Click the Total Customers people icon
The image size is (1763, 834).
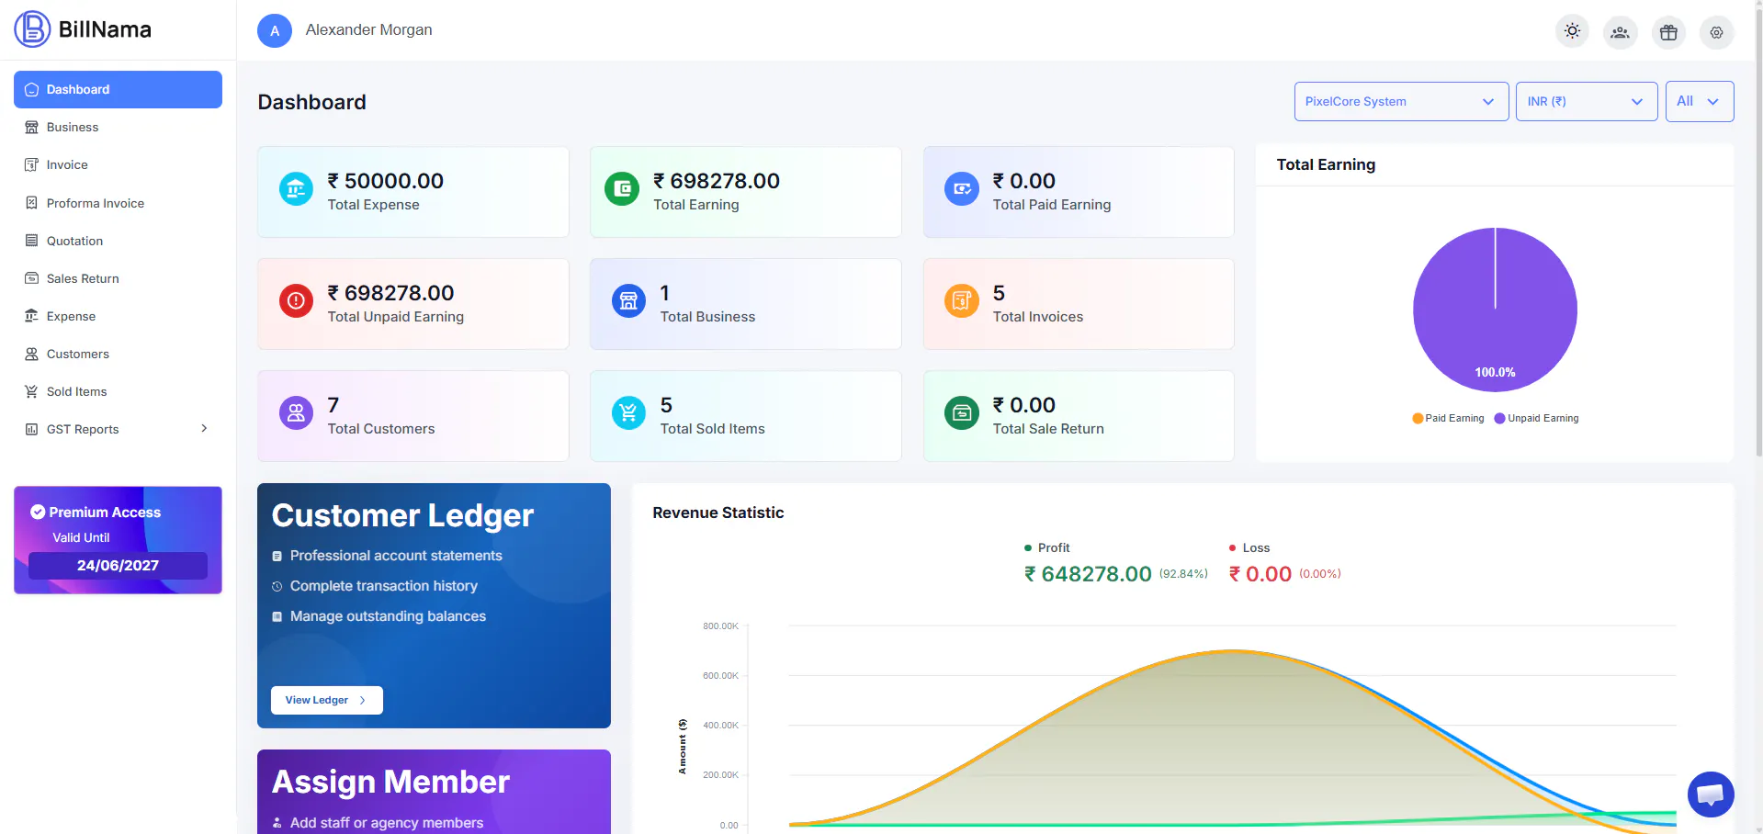pos(296,413)
